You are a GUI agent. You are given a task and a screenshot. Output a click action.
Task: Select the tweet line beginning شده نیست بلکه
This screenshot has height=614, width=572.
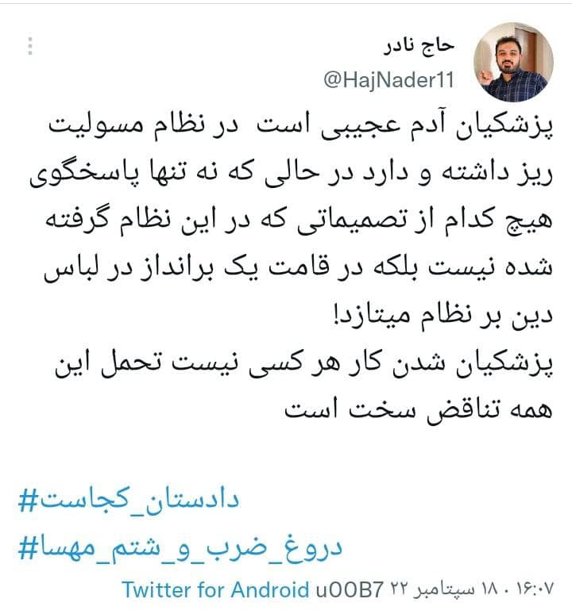[x=298, y=268]
